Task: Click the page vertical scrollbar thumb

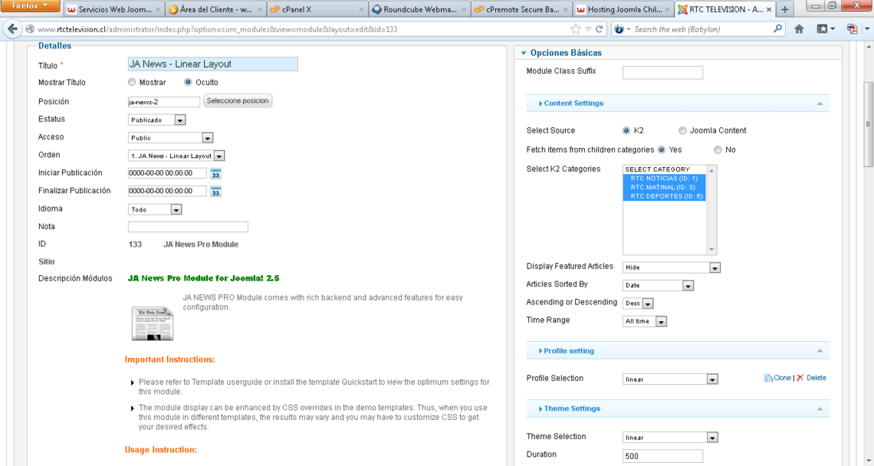Action: (868, 125)
